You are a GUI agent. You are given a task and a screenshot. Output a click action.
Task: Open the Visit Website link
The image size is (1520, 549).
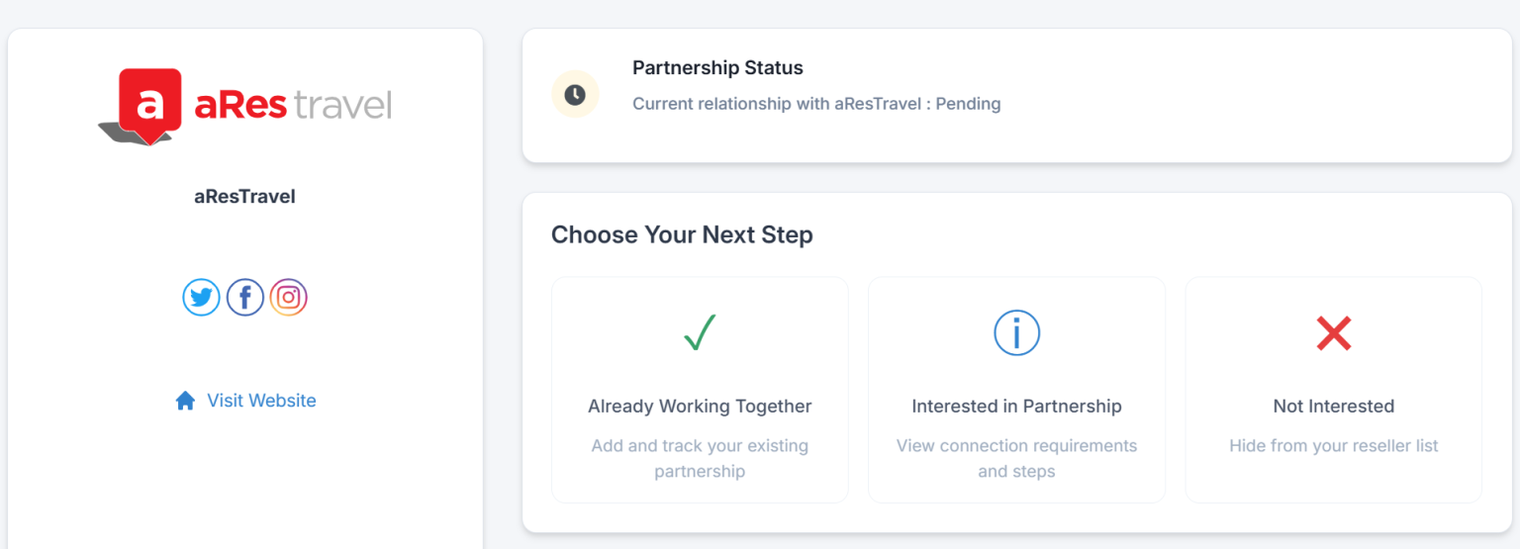[x=261, y=401]
